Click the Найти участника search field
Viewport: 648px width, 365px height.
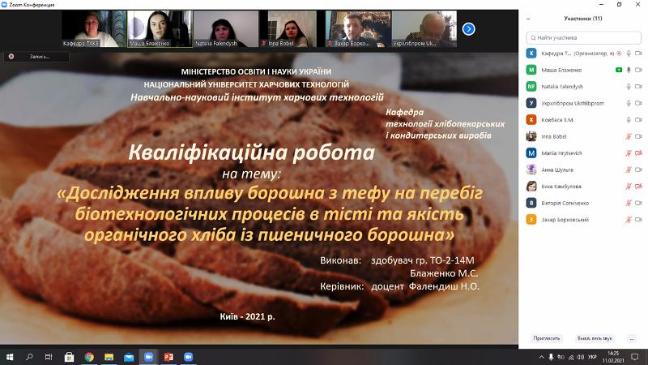(583, 37)
